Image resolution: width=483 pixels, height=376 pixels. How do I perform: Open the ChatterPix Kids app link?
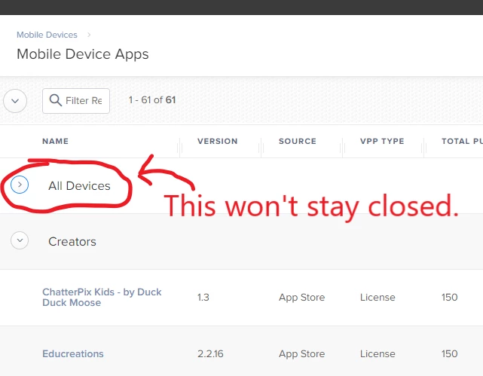click(x=102, y=297)
